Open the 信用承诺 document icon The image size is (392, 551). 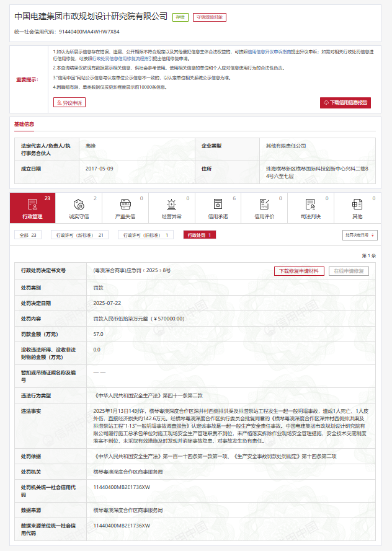pyautogui.click(x=218, y=204)
